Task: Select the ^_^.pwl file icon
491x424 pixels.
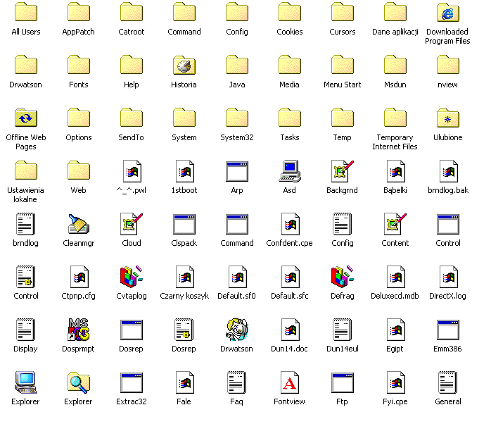Action: pyautogui.click(x=132, y=171)
